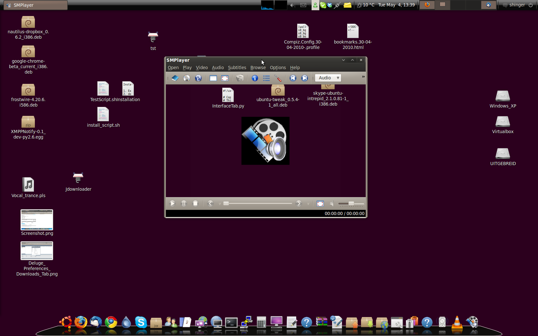538x336 pixels.
Task: Select frostwire-4.20.6.i586.deb package
Action: coord(28,96)
